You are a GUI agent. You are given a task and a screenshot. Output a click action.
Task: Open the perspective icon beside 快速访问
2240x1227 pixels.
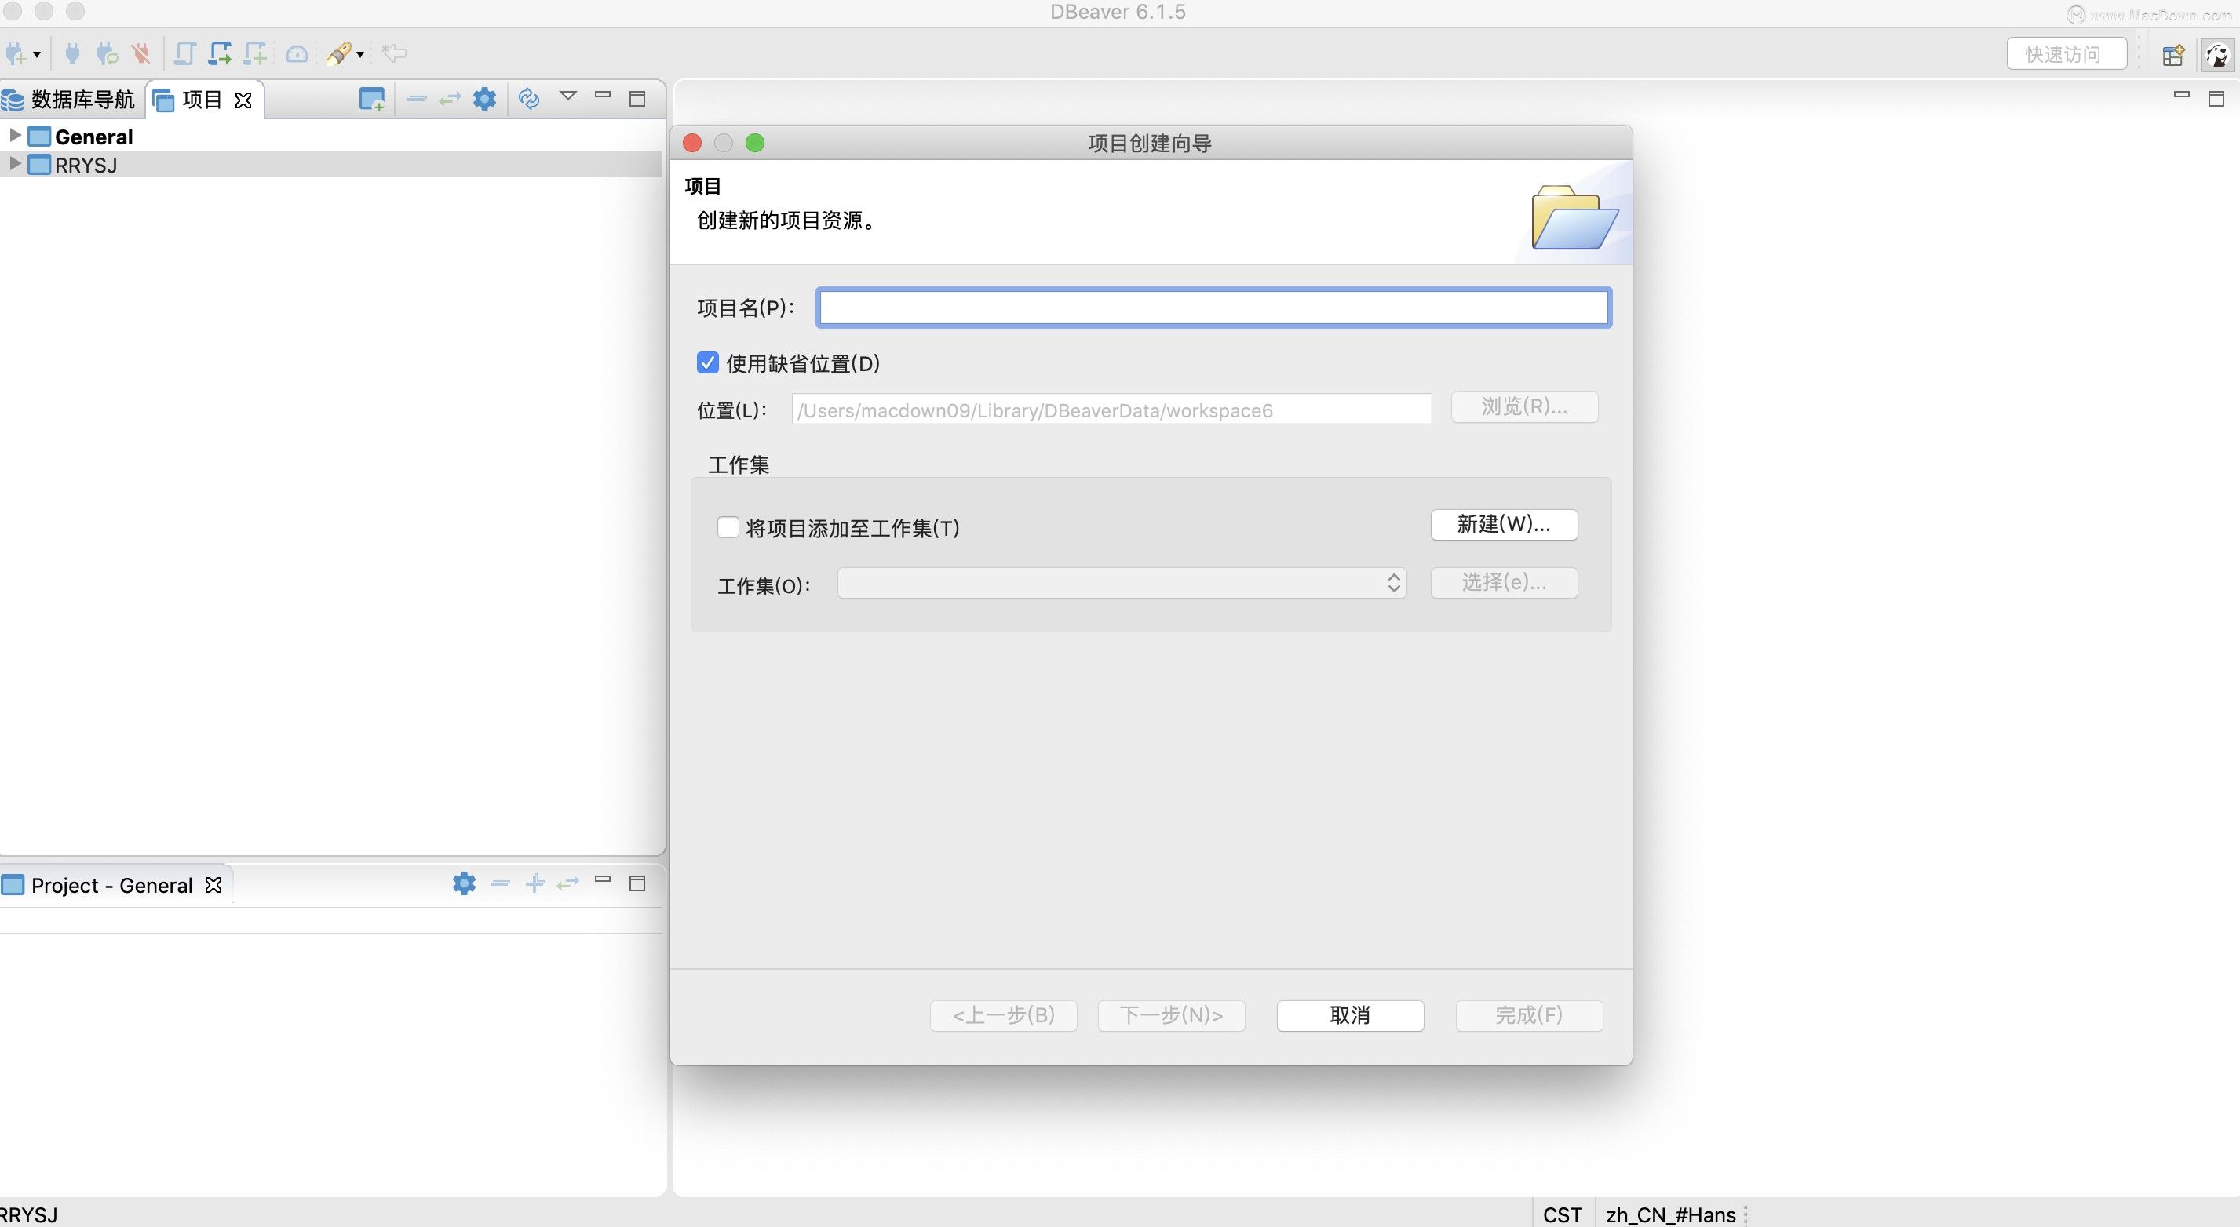2173,55
